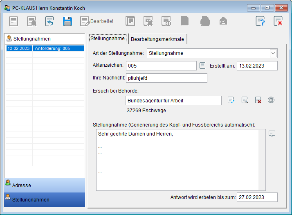Click the Bearbeitet edit button

(97, 21)
